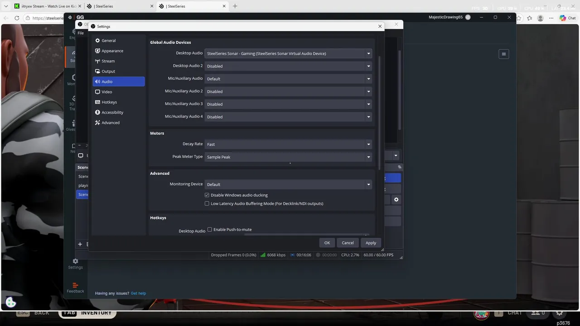The height and width of the screenshot is (326, 580).
Task: Expand the Desktop Audio 2 dropdown
Action: point(288,66)
